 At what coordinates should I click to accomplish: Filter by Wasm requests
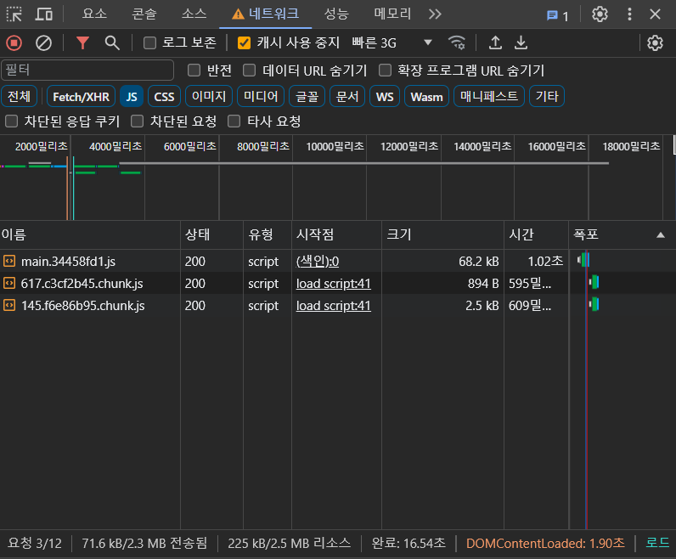coord(427,96)
